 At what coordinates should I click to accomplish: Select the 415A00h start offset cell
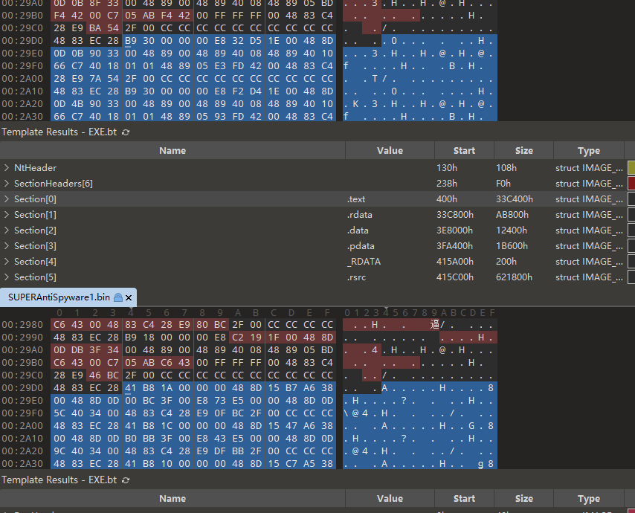(455, 262)
